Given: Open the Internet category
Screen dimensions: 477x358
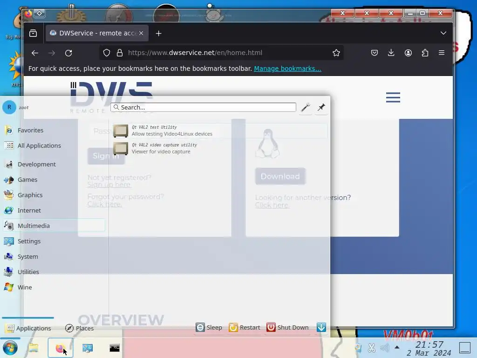Looking at the screenshot, I should tap(54, 210).
